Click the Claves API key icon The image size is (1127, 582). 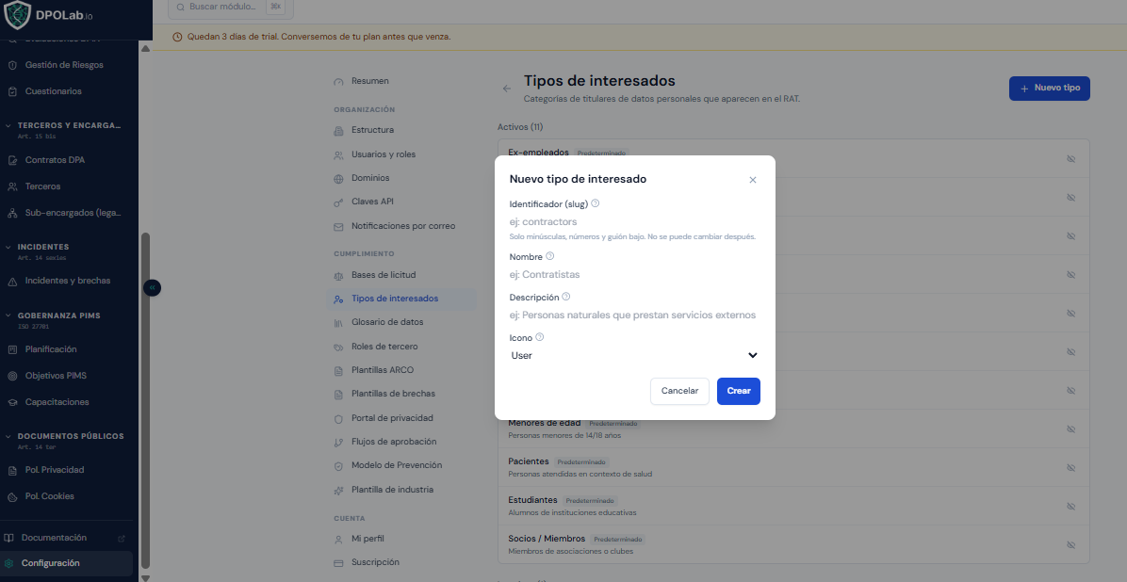coord(338,202)
